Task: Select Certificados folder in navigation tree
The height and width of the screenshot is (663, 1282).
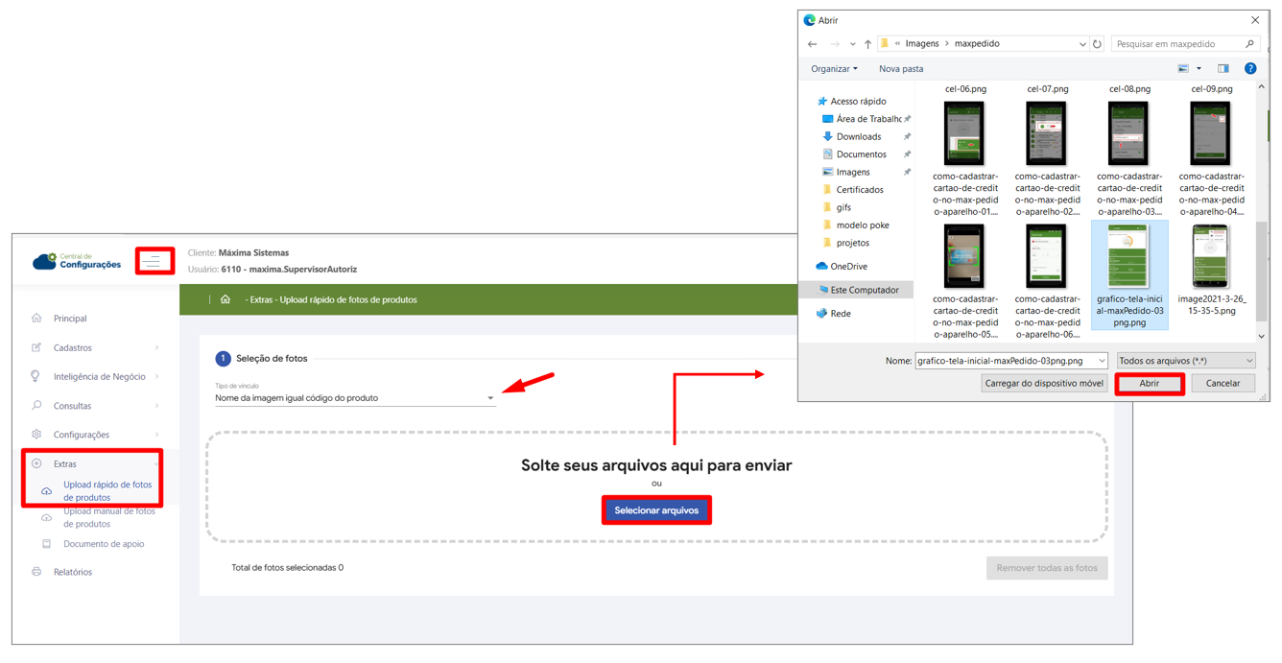Action: [x=860, y=190]
